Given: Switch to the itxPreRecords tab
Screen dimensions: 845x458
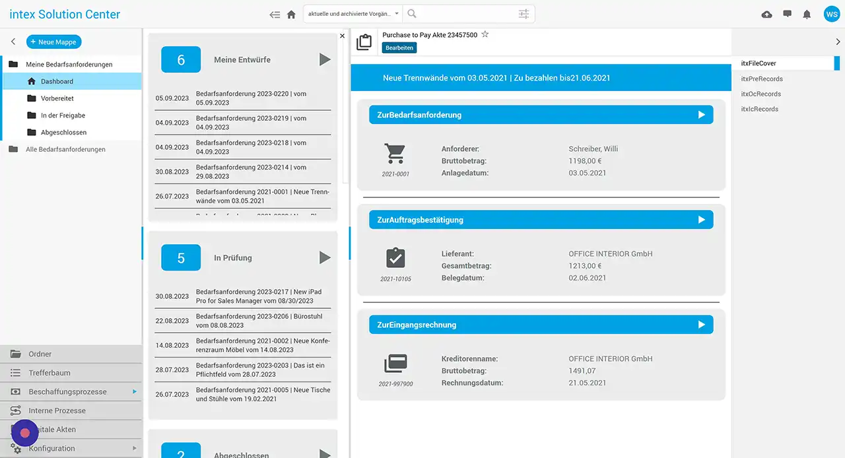Looking at the screenshot, I should coord(762,79).
